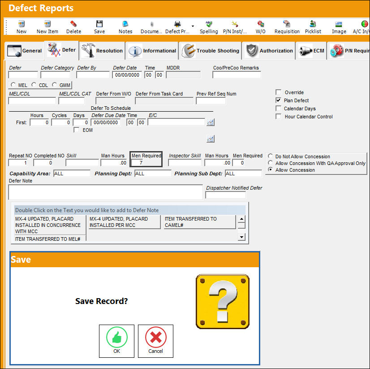This screenshot has height=369, width=370.
Task: Click the Requisition toolbar icon
Action: click(x=287, y=24)
